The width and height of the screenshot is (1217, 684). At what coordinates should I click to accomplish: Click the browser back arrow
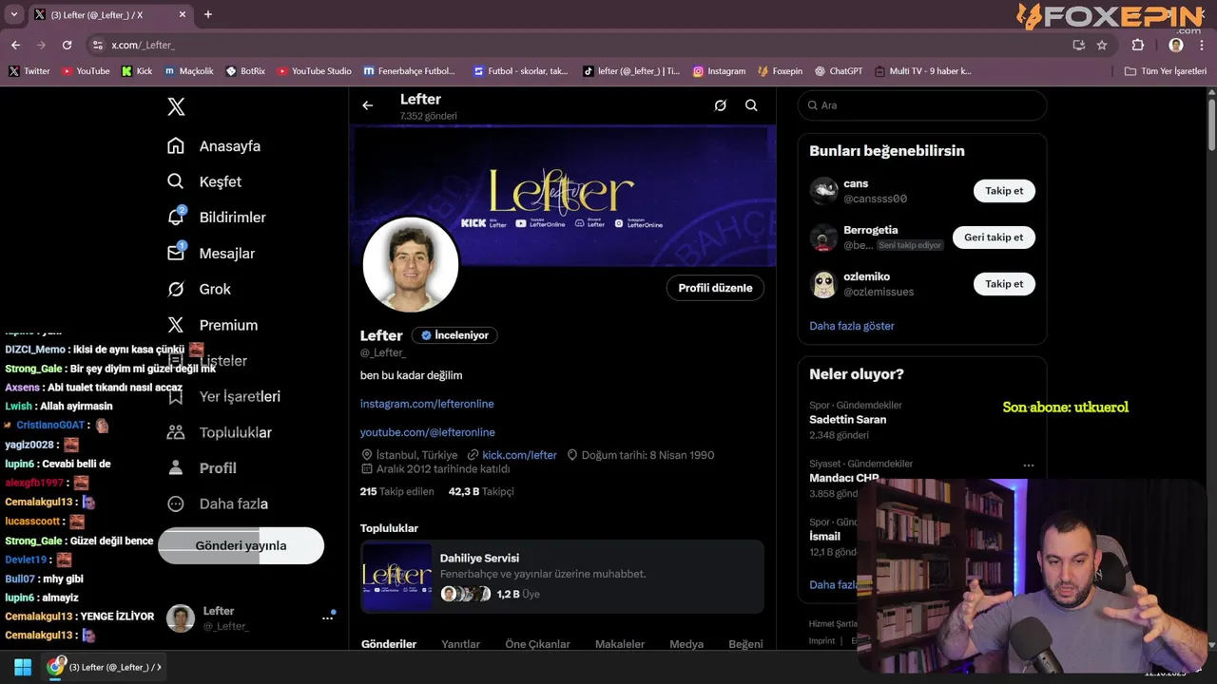(15, 45)
